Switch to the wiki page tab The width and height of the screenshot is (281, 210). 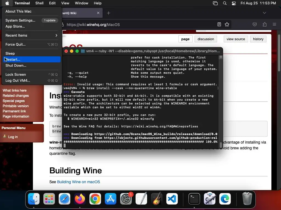(185, 39)
